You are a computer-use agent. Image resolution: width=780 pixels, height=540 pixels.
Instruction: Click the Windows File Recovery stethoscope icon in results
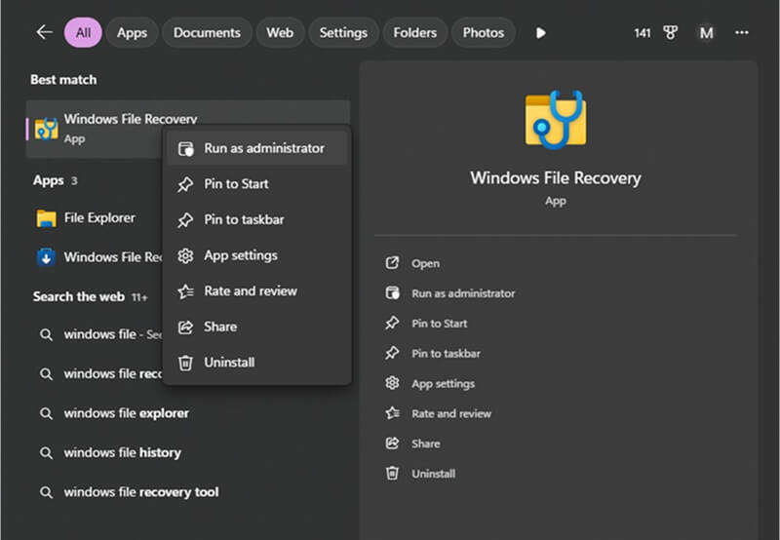46,129
